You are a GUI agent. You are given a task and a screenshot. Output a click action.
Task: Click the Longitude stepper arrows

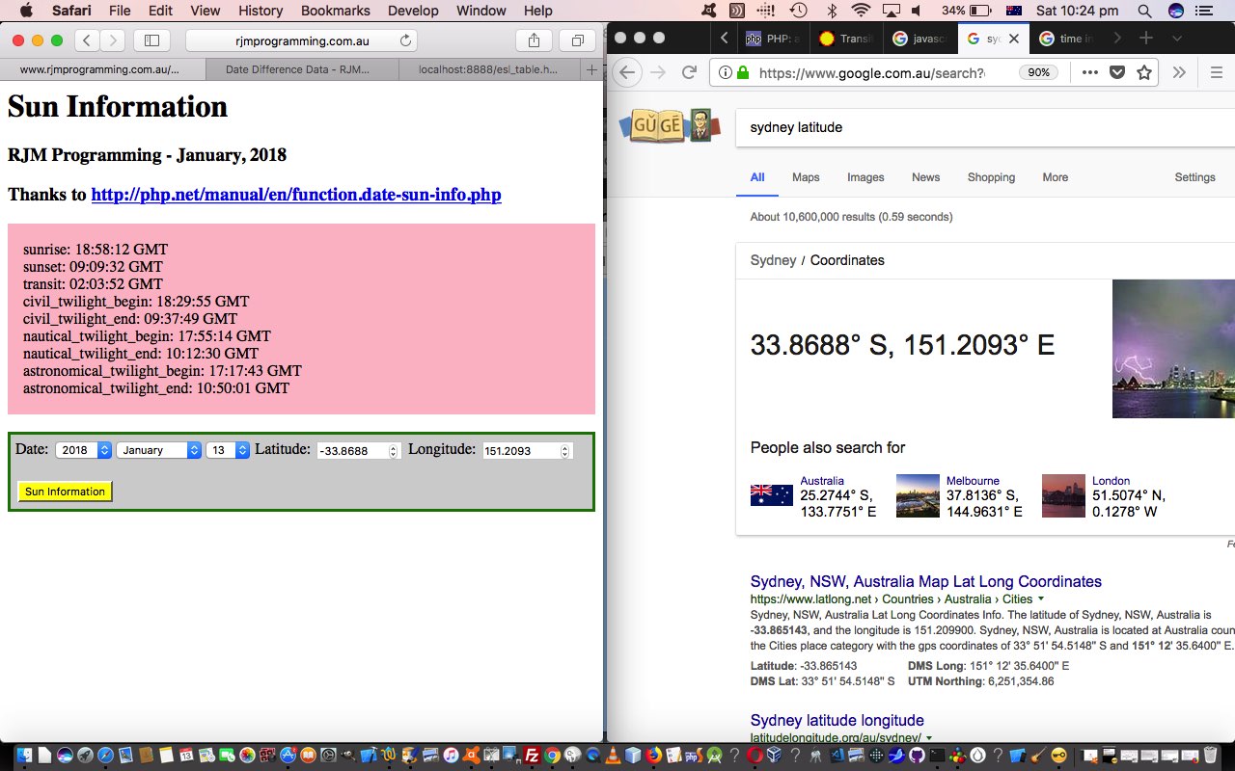point(565,451)
